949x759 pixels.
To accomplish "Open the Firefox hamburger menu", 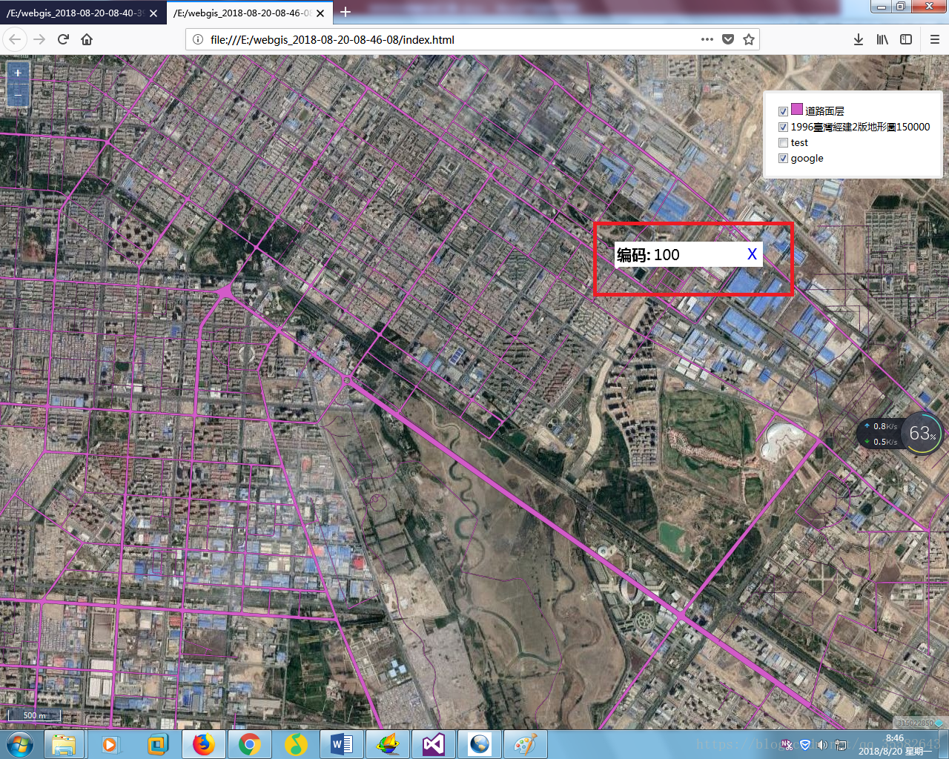I will [x=935, y=39].
